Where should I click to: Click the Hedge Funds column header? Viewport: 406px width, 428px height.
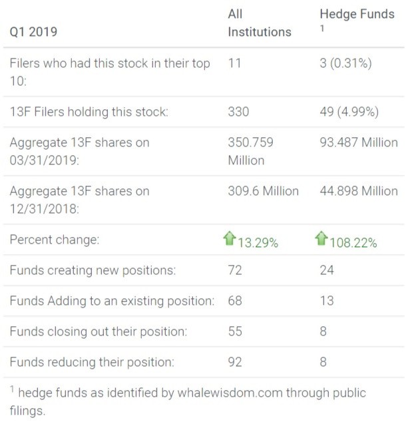click(x=357, y=14)
